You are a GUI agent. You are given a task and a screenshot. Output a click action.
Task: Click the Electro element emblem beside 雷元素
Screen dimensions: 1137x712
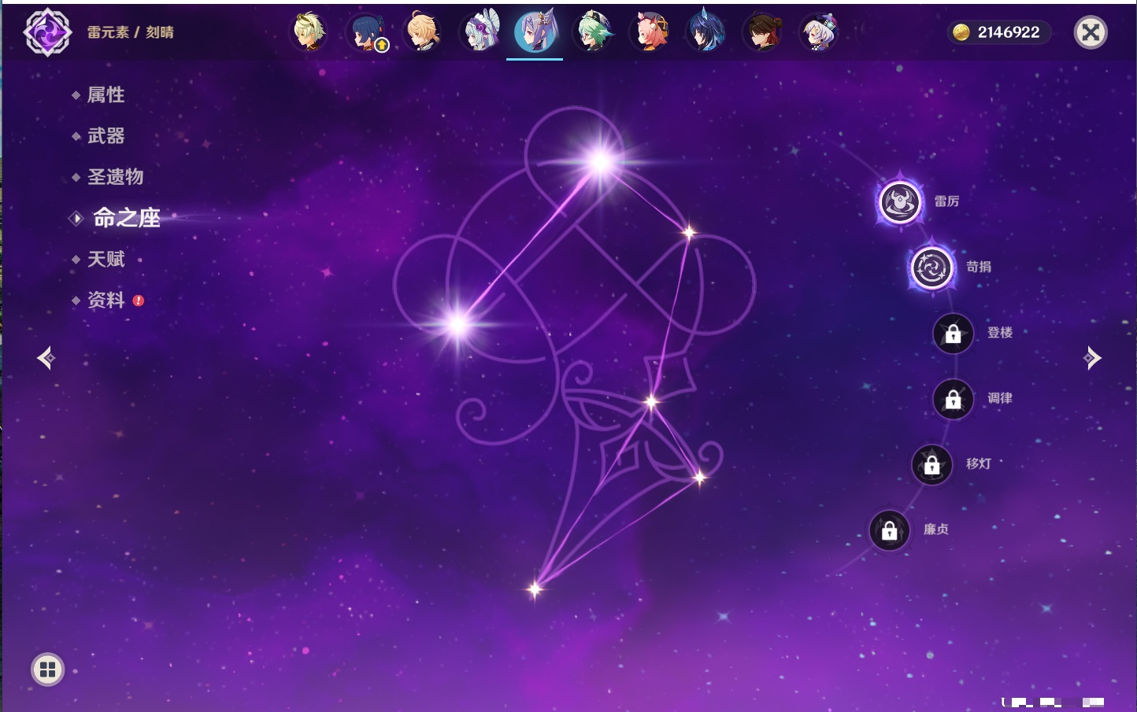47,32
